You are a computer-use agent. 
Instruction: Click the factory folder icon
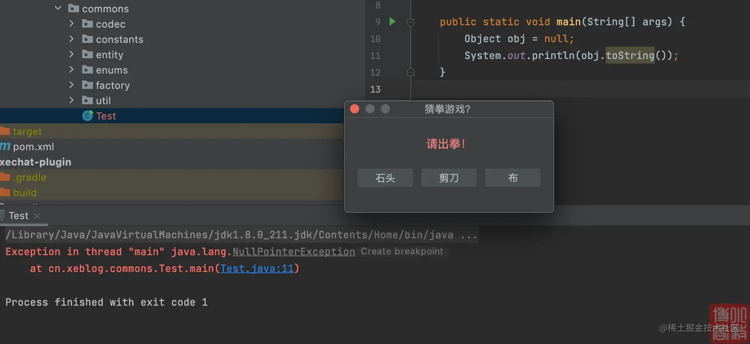click(x=87, y=85)
